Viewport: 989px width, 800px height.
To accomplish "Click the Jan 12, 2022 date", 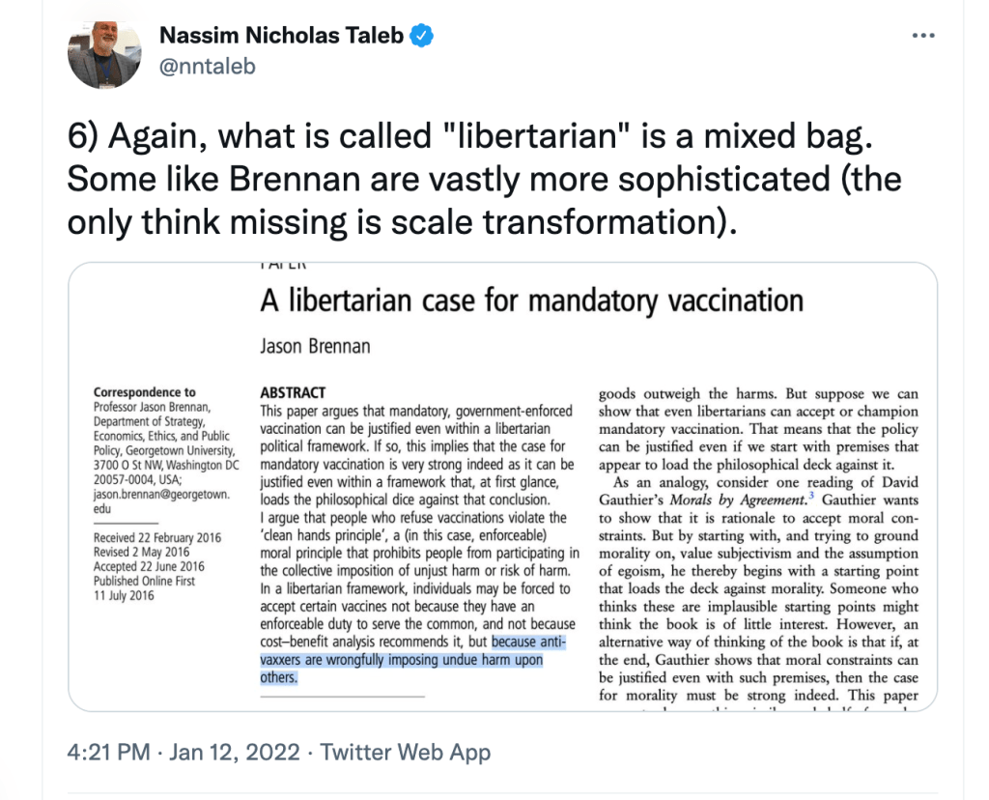I will pyautogui.click(x=234, y=752).
